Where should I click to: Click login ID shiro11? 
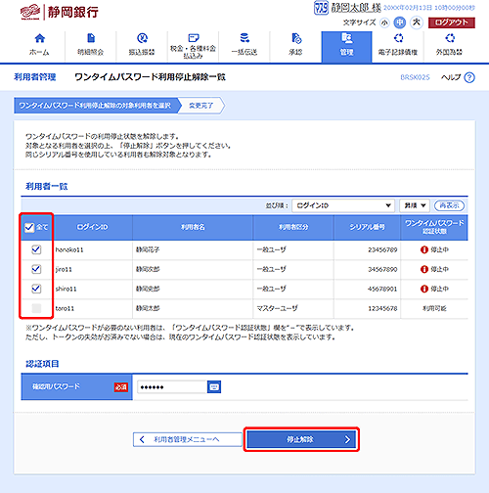click(66, 289)
